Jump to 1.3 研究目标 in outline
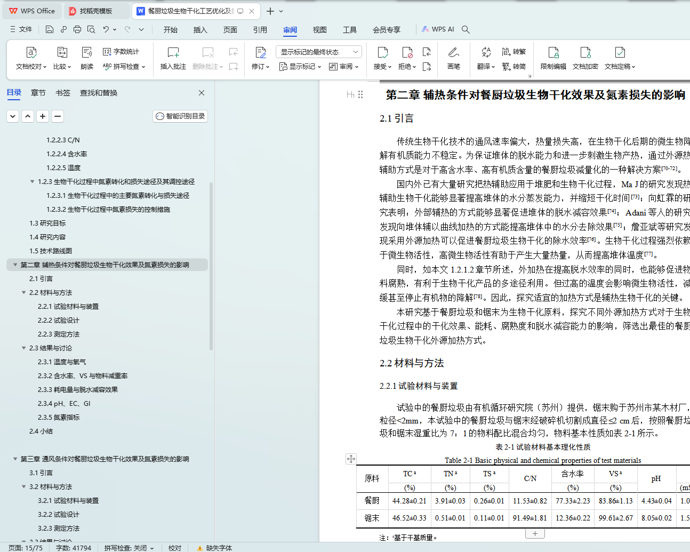The image size is (690, 552). pyautogui.click(x=47, y=223)
